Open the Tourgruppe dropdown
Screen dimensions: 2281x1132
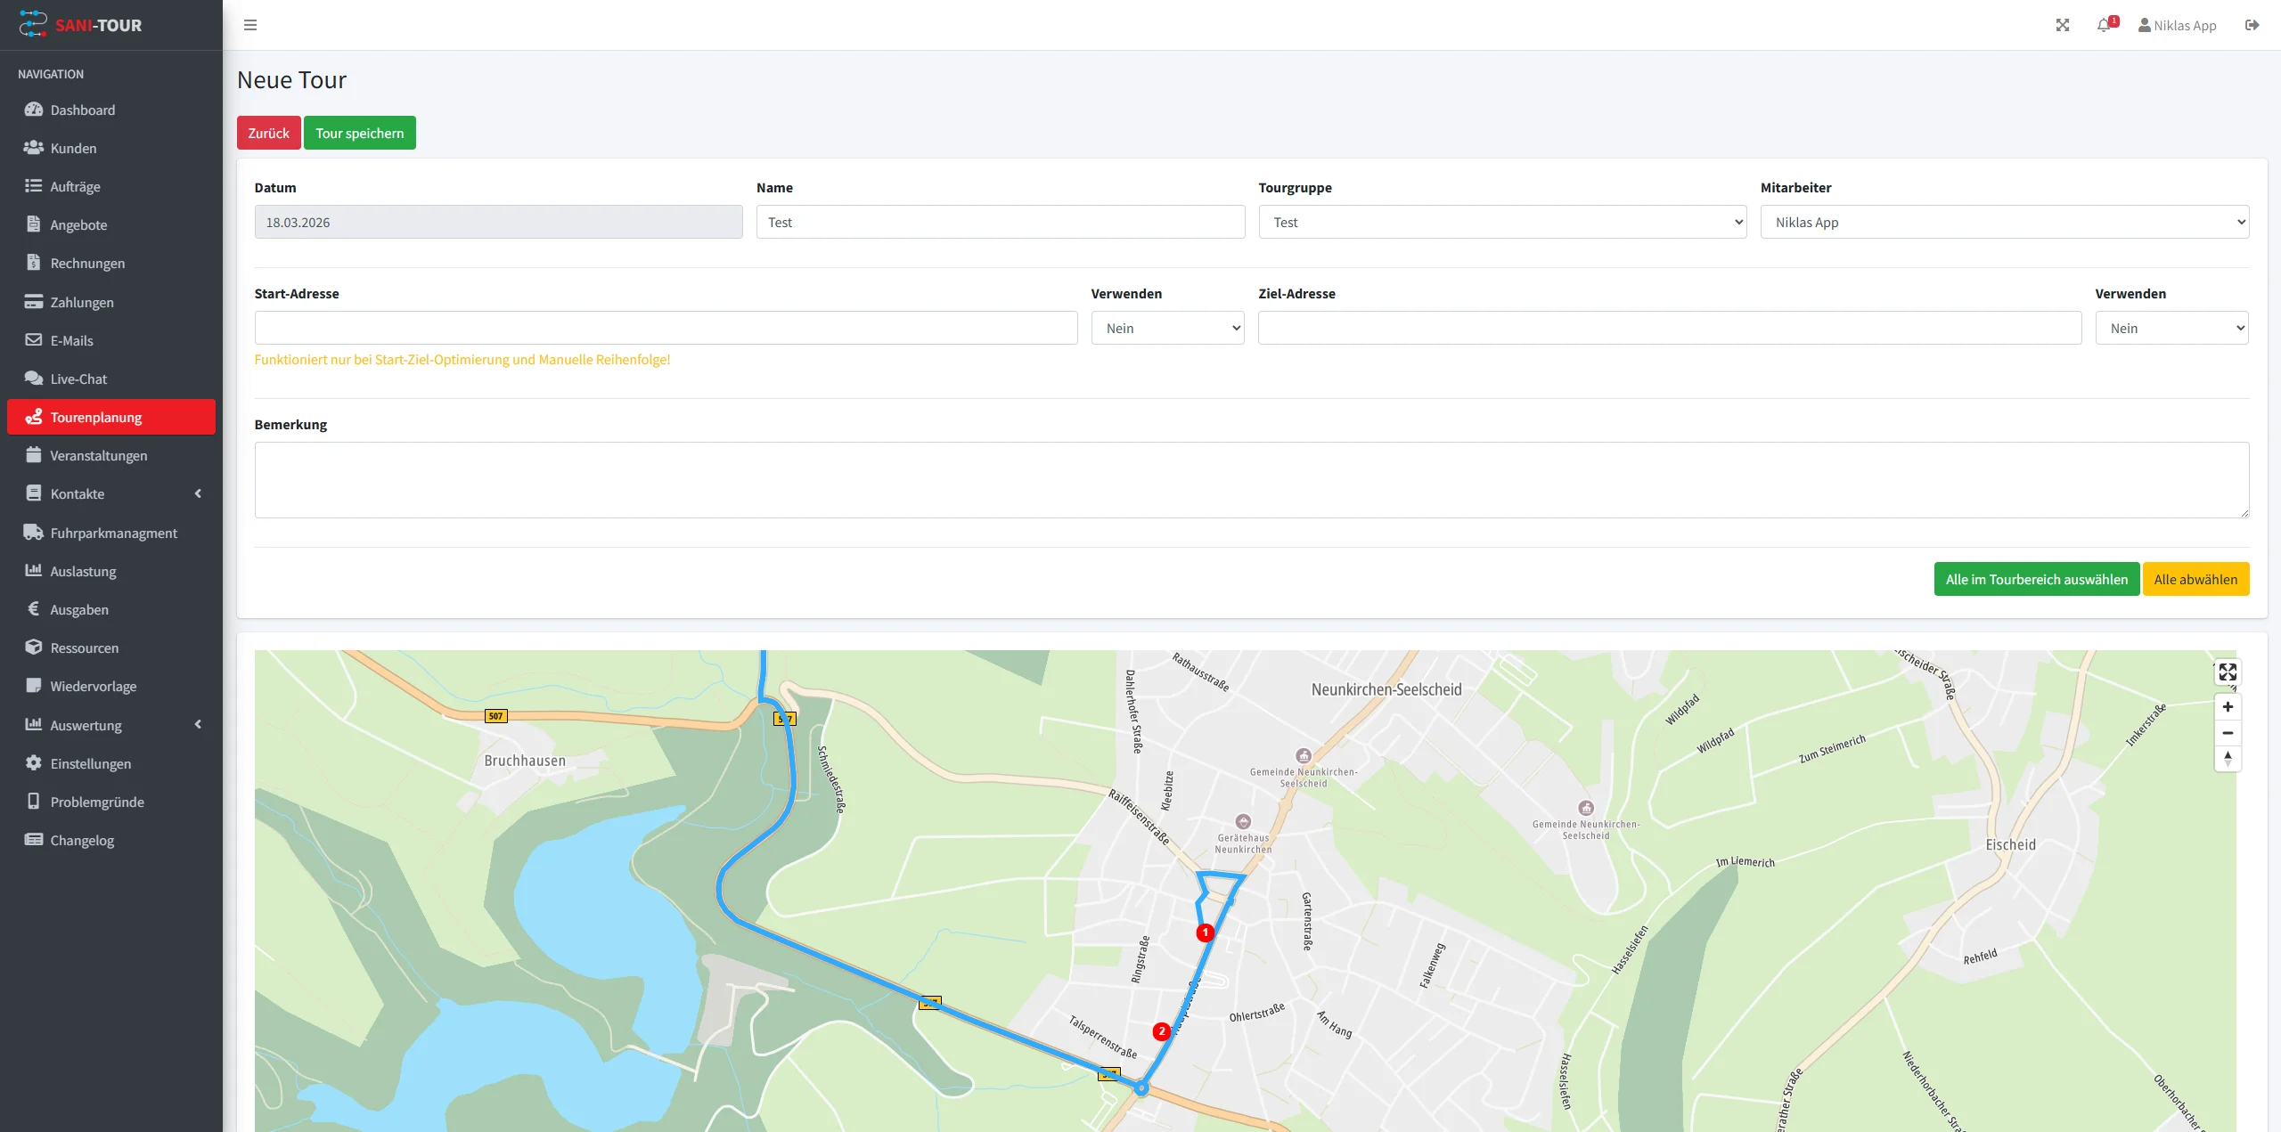tap(1501, 222)
